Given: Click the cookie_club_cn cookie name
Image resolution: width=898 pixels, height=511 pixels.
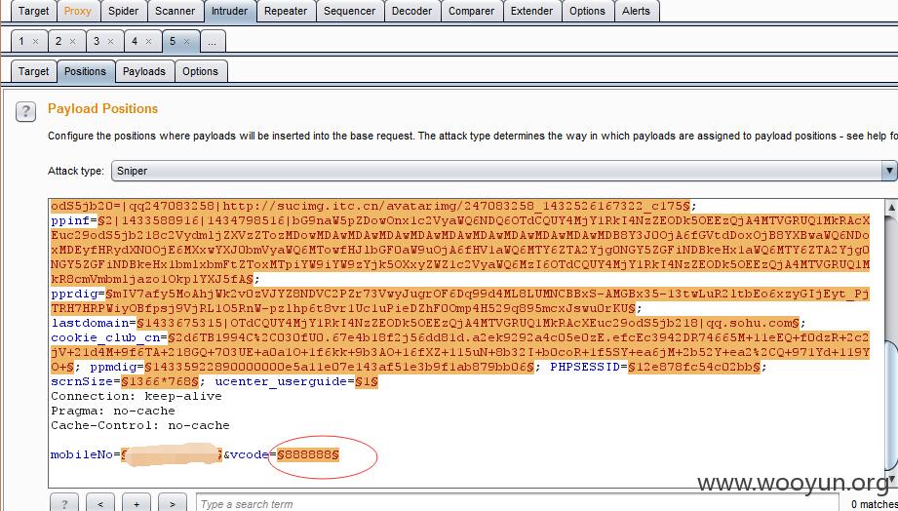Looking at the screenshot, I should click(107, 337).
